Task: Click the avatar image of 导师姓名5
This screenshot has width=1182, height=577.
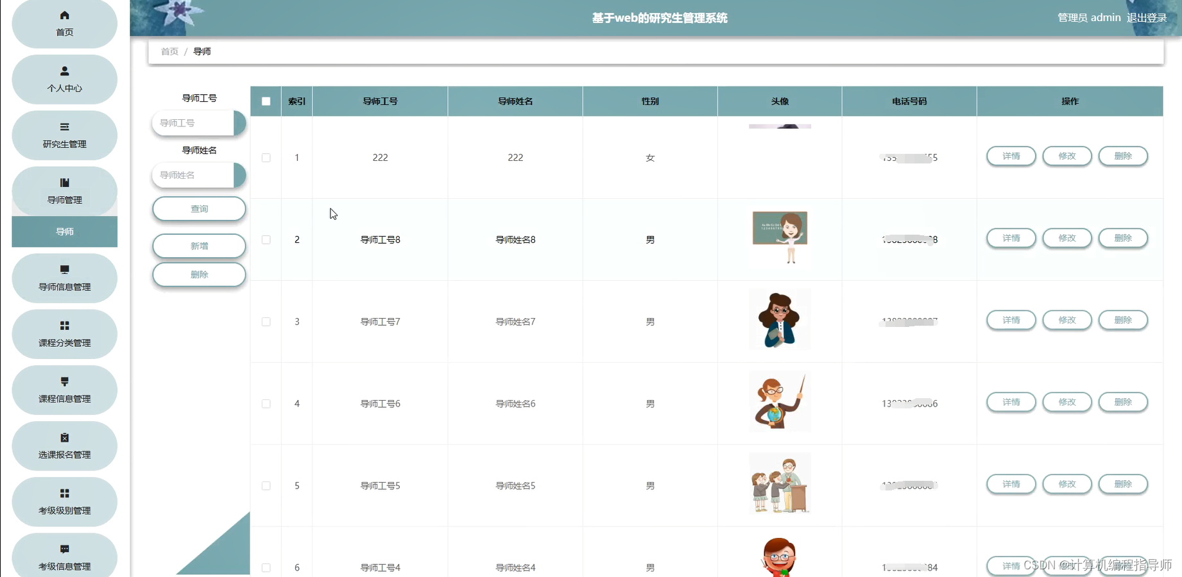Action: tap(780, 483)
